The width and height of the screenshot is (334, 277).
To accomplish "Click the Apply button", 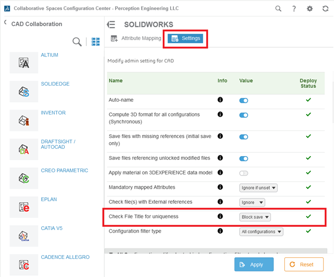I will 254,265.
